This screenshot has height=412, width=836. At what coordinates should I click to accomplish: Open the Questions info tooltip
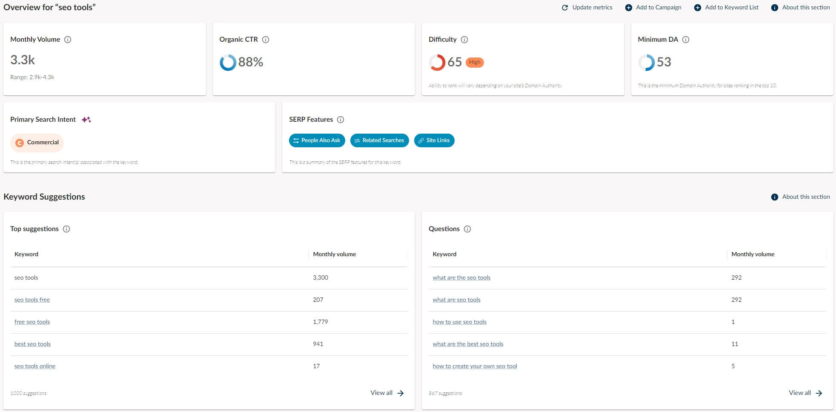coord(468,229)
